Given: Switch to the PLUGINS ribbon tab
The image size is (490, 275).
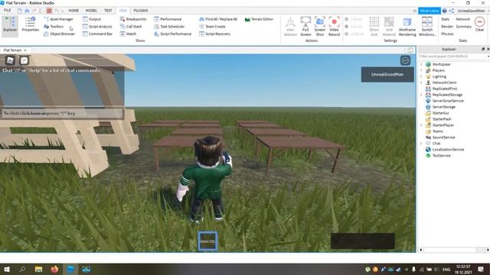Looking at the screenshot, I should click(x=141, y=11).
